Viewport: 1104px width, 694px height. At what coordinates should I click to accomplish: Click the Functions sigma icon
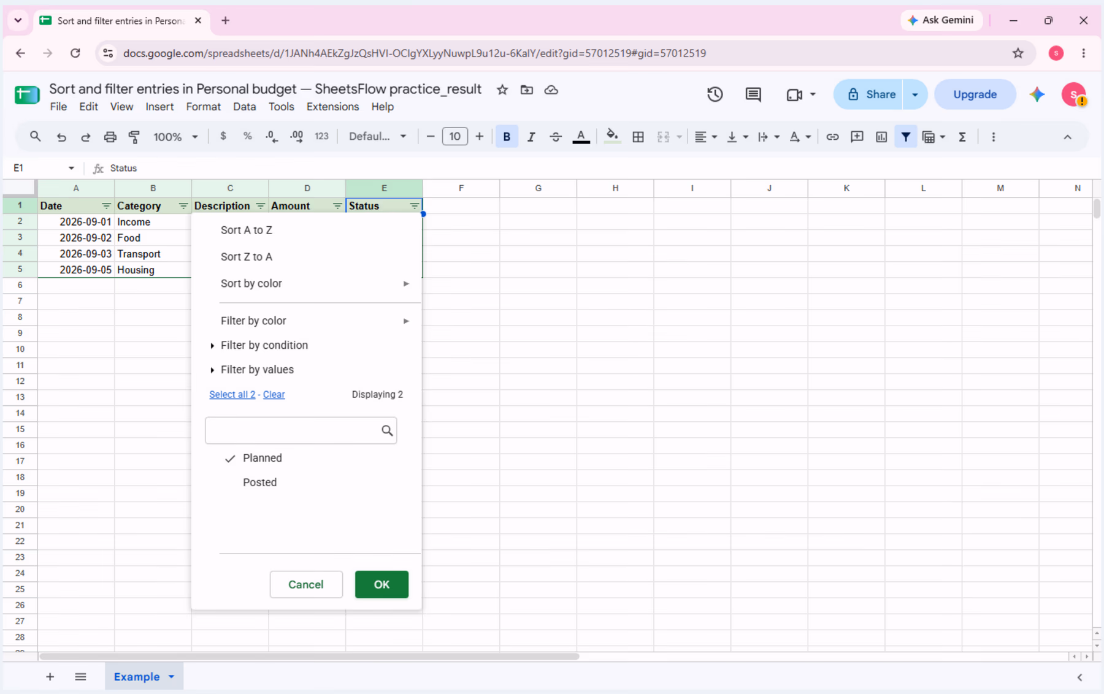click(x=962, y=137)
